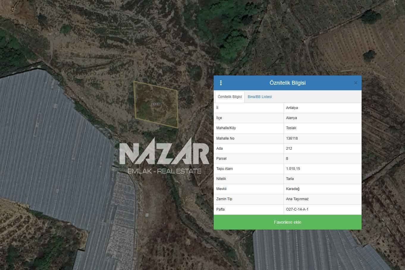Click the Favorilere ekle button
This screenshot has height=270, width=405.
click(287, 222)
